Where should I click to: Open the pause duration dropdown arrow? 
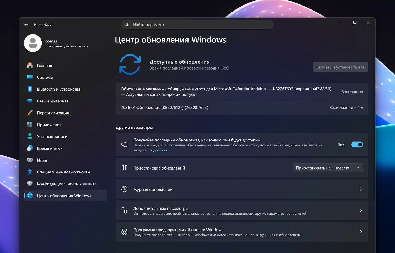[x=358, y=168]
